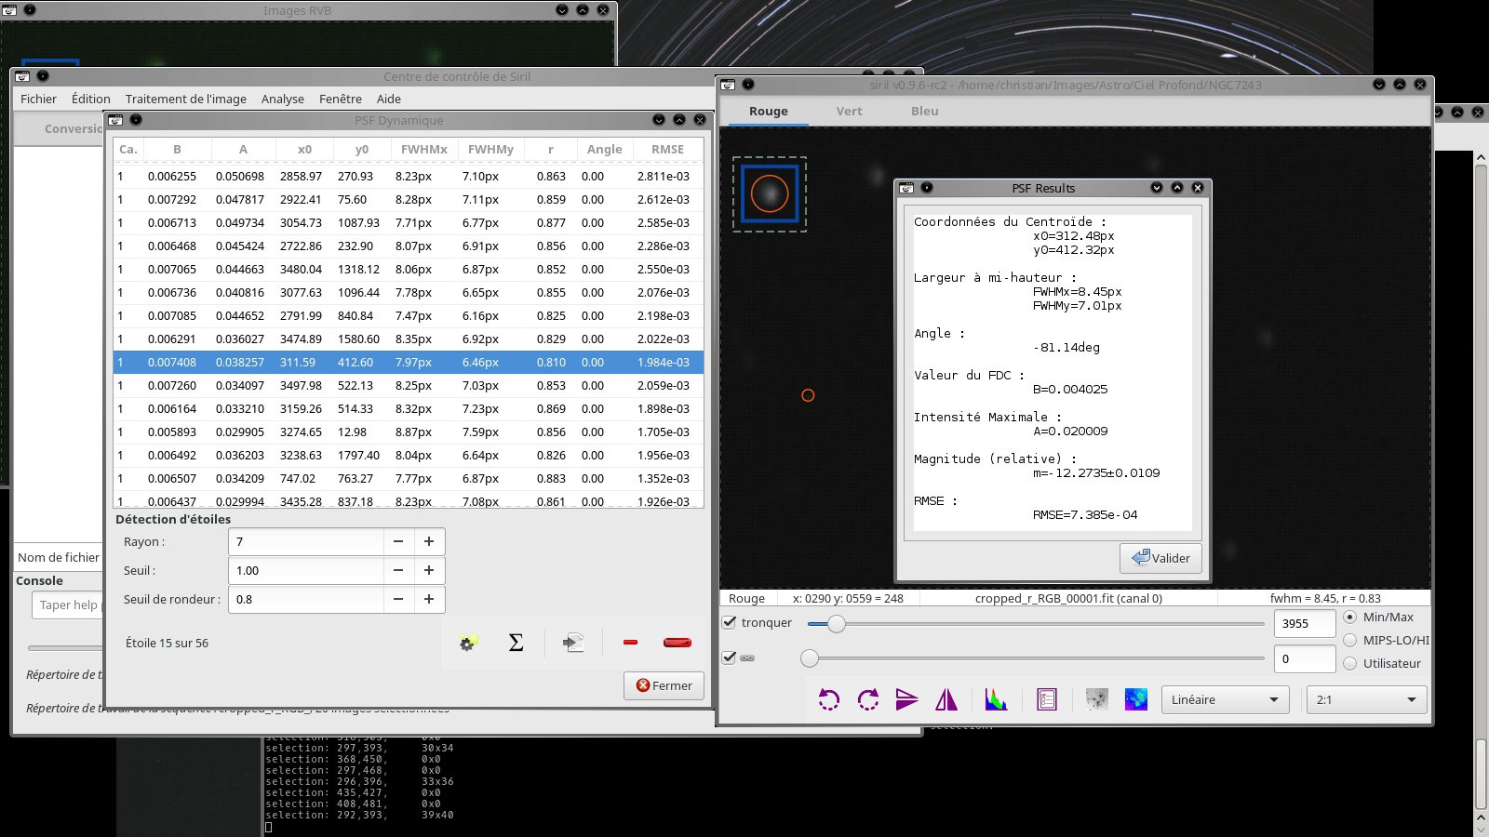Switch to the Bleu channel tab

[x=924, y=111]
